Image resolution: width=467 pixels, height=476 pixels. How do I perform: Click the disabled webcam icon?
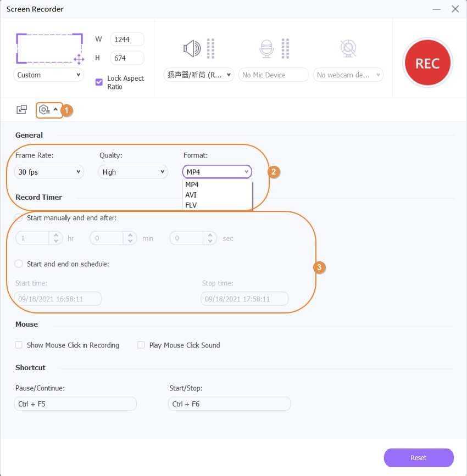348,49
